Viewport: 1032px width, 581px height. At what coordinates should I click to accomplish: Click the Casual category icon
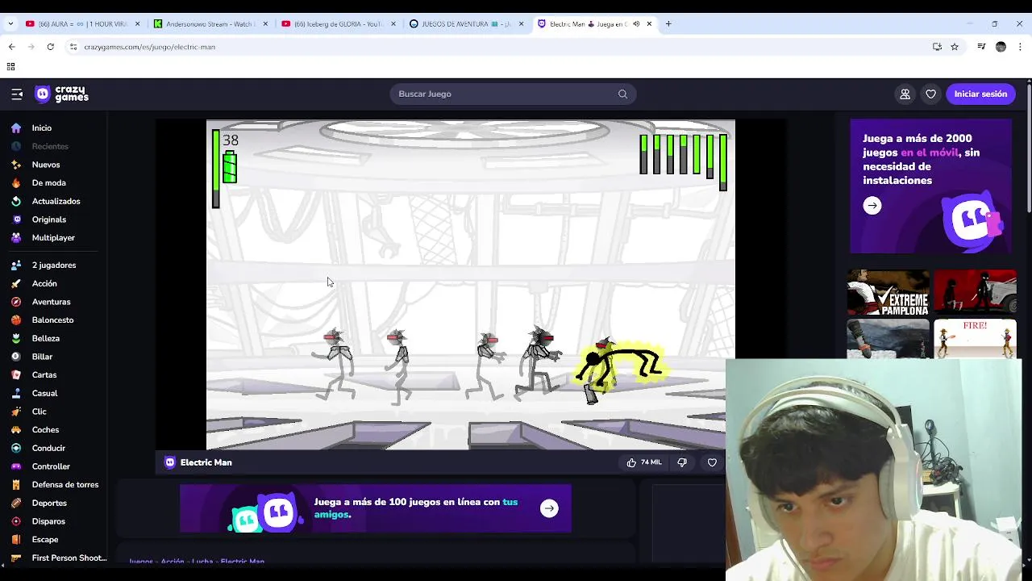pyautogui.click(x=16, y=394)
